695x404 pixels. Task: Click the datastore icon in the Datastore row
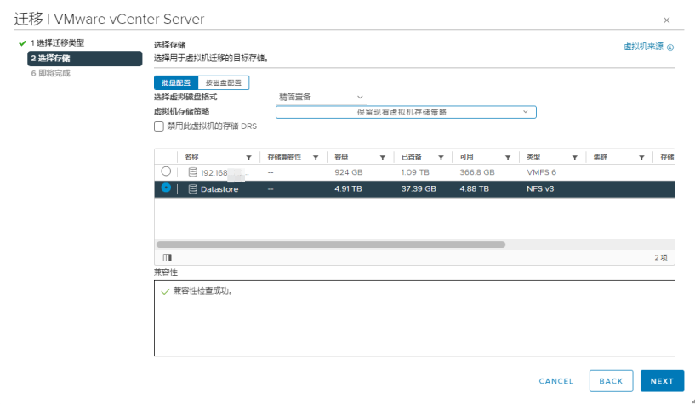193,188
